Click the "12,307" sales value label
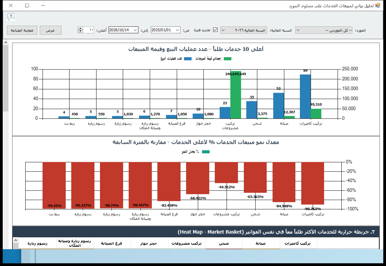The image size is (386, 266). pos(289,112)
